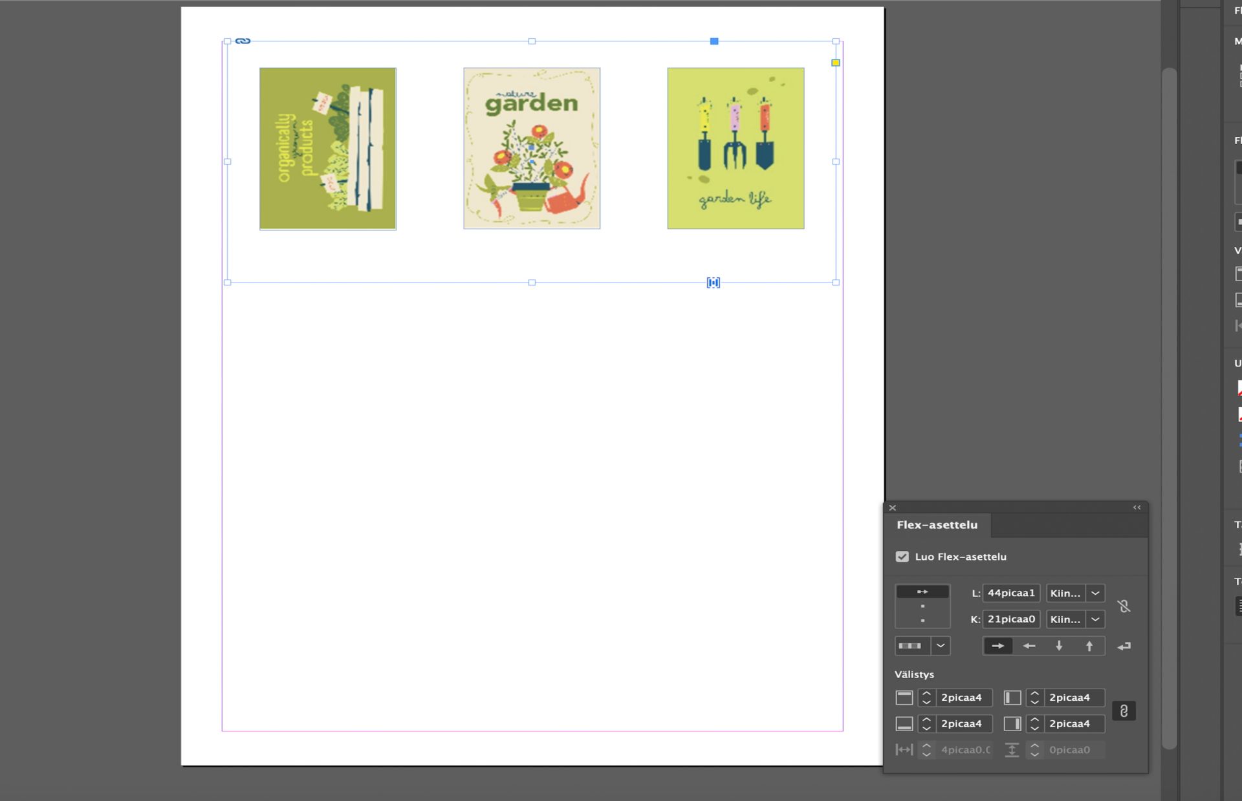Select left-to-right flex direction arrow
The width and height of the screenshot is (1242, 801).
998,646
